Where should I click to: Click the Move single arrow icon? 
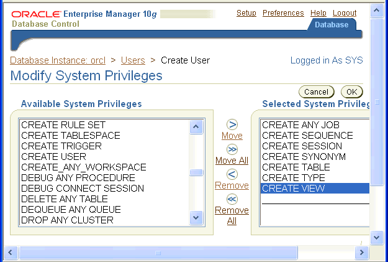232,124
